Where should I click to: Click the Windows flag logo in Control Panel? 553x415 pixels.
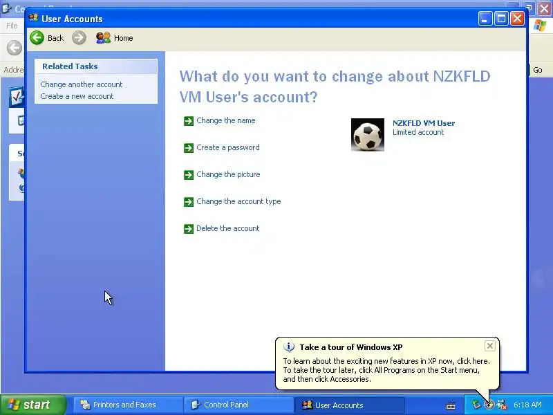pyautogui.click(x=540, y=26)
